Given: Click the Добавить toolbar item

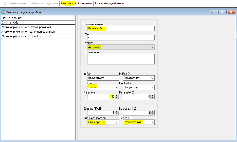Looking at the screenshot, I should [x=37, y=3].
